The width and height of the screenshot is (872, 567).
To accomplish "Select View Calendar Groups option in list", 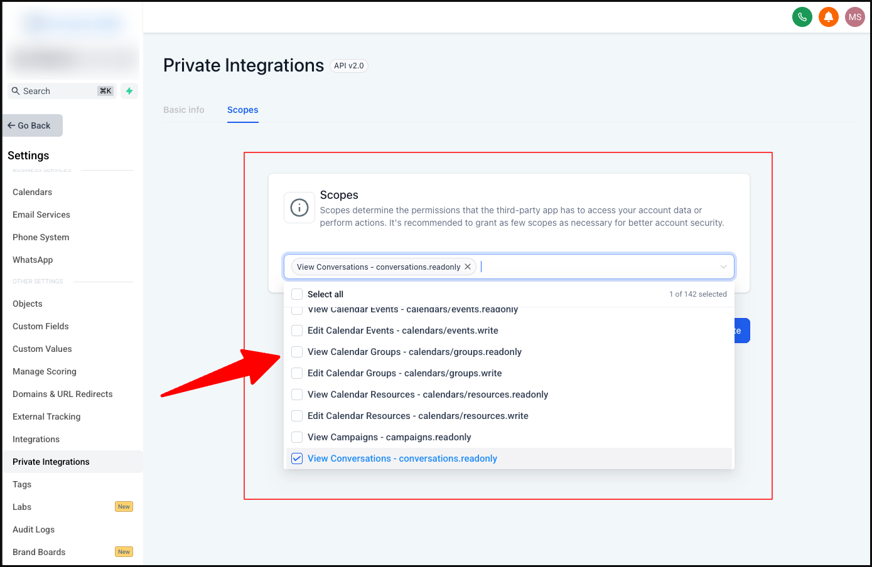I will pos(414,352).
